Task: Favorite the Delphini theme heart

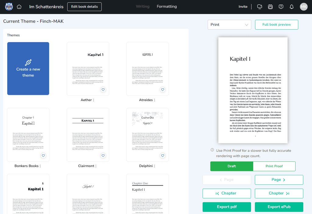Action: 163,156
